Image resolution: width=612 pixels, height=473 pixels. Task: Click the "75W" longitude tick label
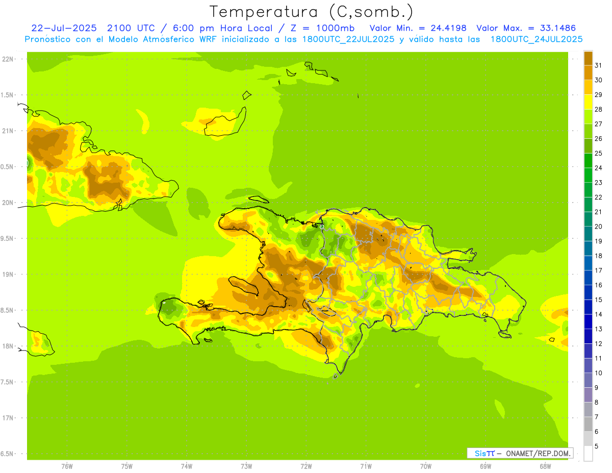pyautogui.click(x=127, y=466)
